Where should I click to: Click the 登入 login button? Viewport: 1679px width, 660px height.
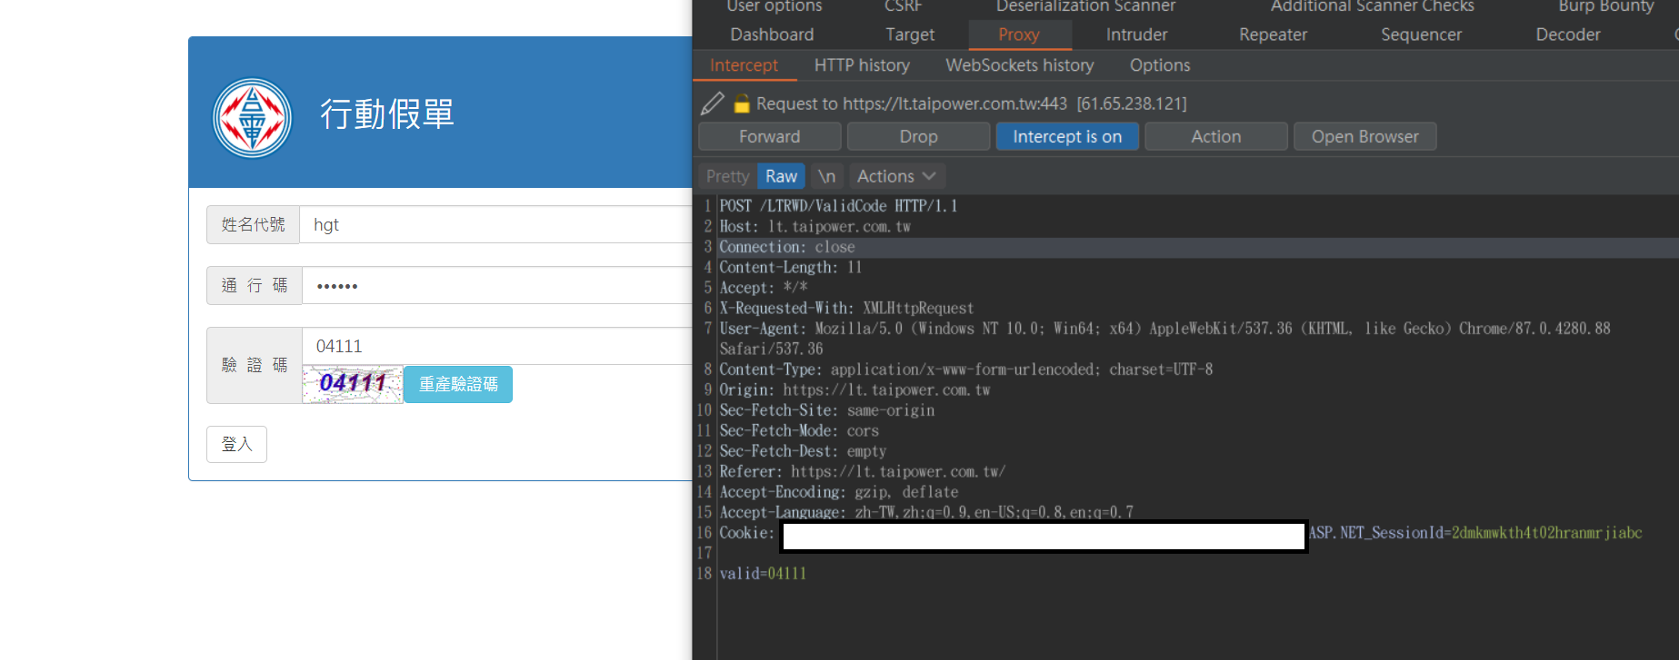(x=236, y=444)
